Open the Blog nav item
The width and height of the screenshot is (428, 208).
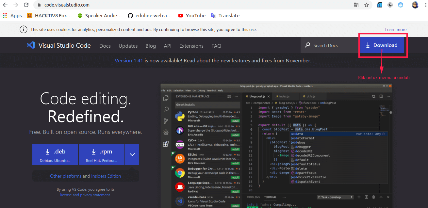(151, 46)
